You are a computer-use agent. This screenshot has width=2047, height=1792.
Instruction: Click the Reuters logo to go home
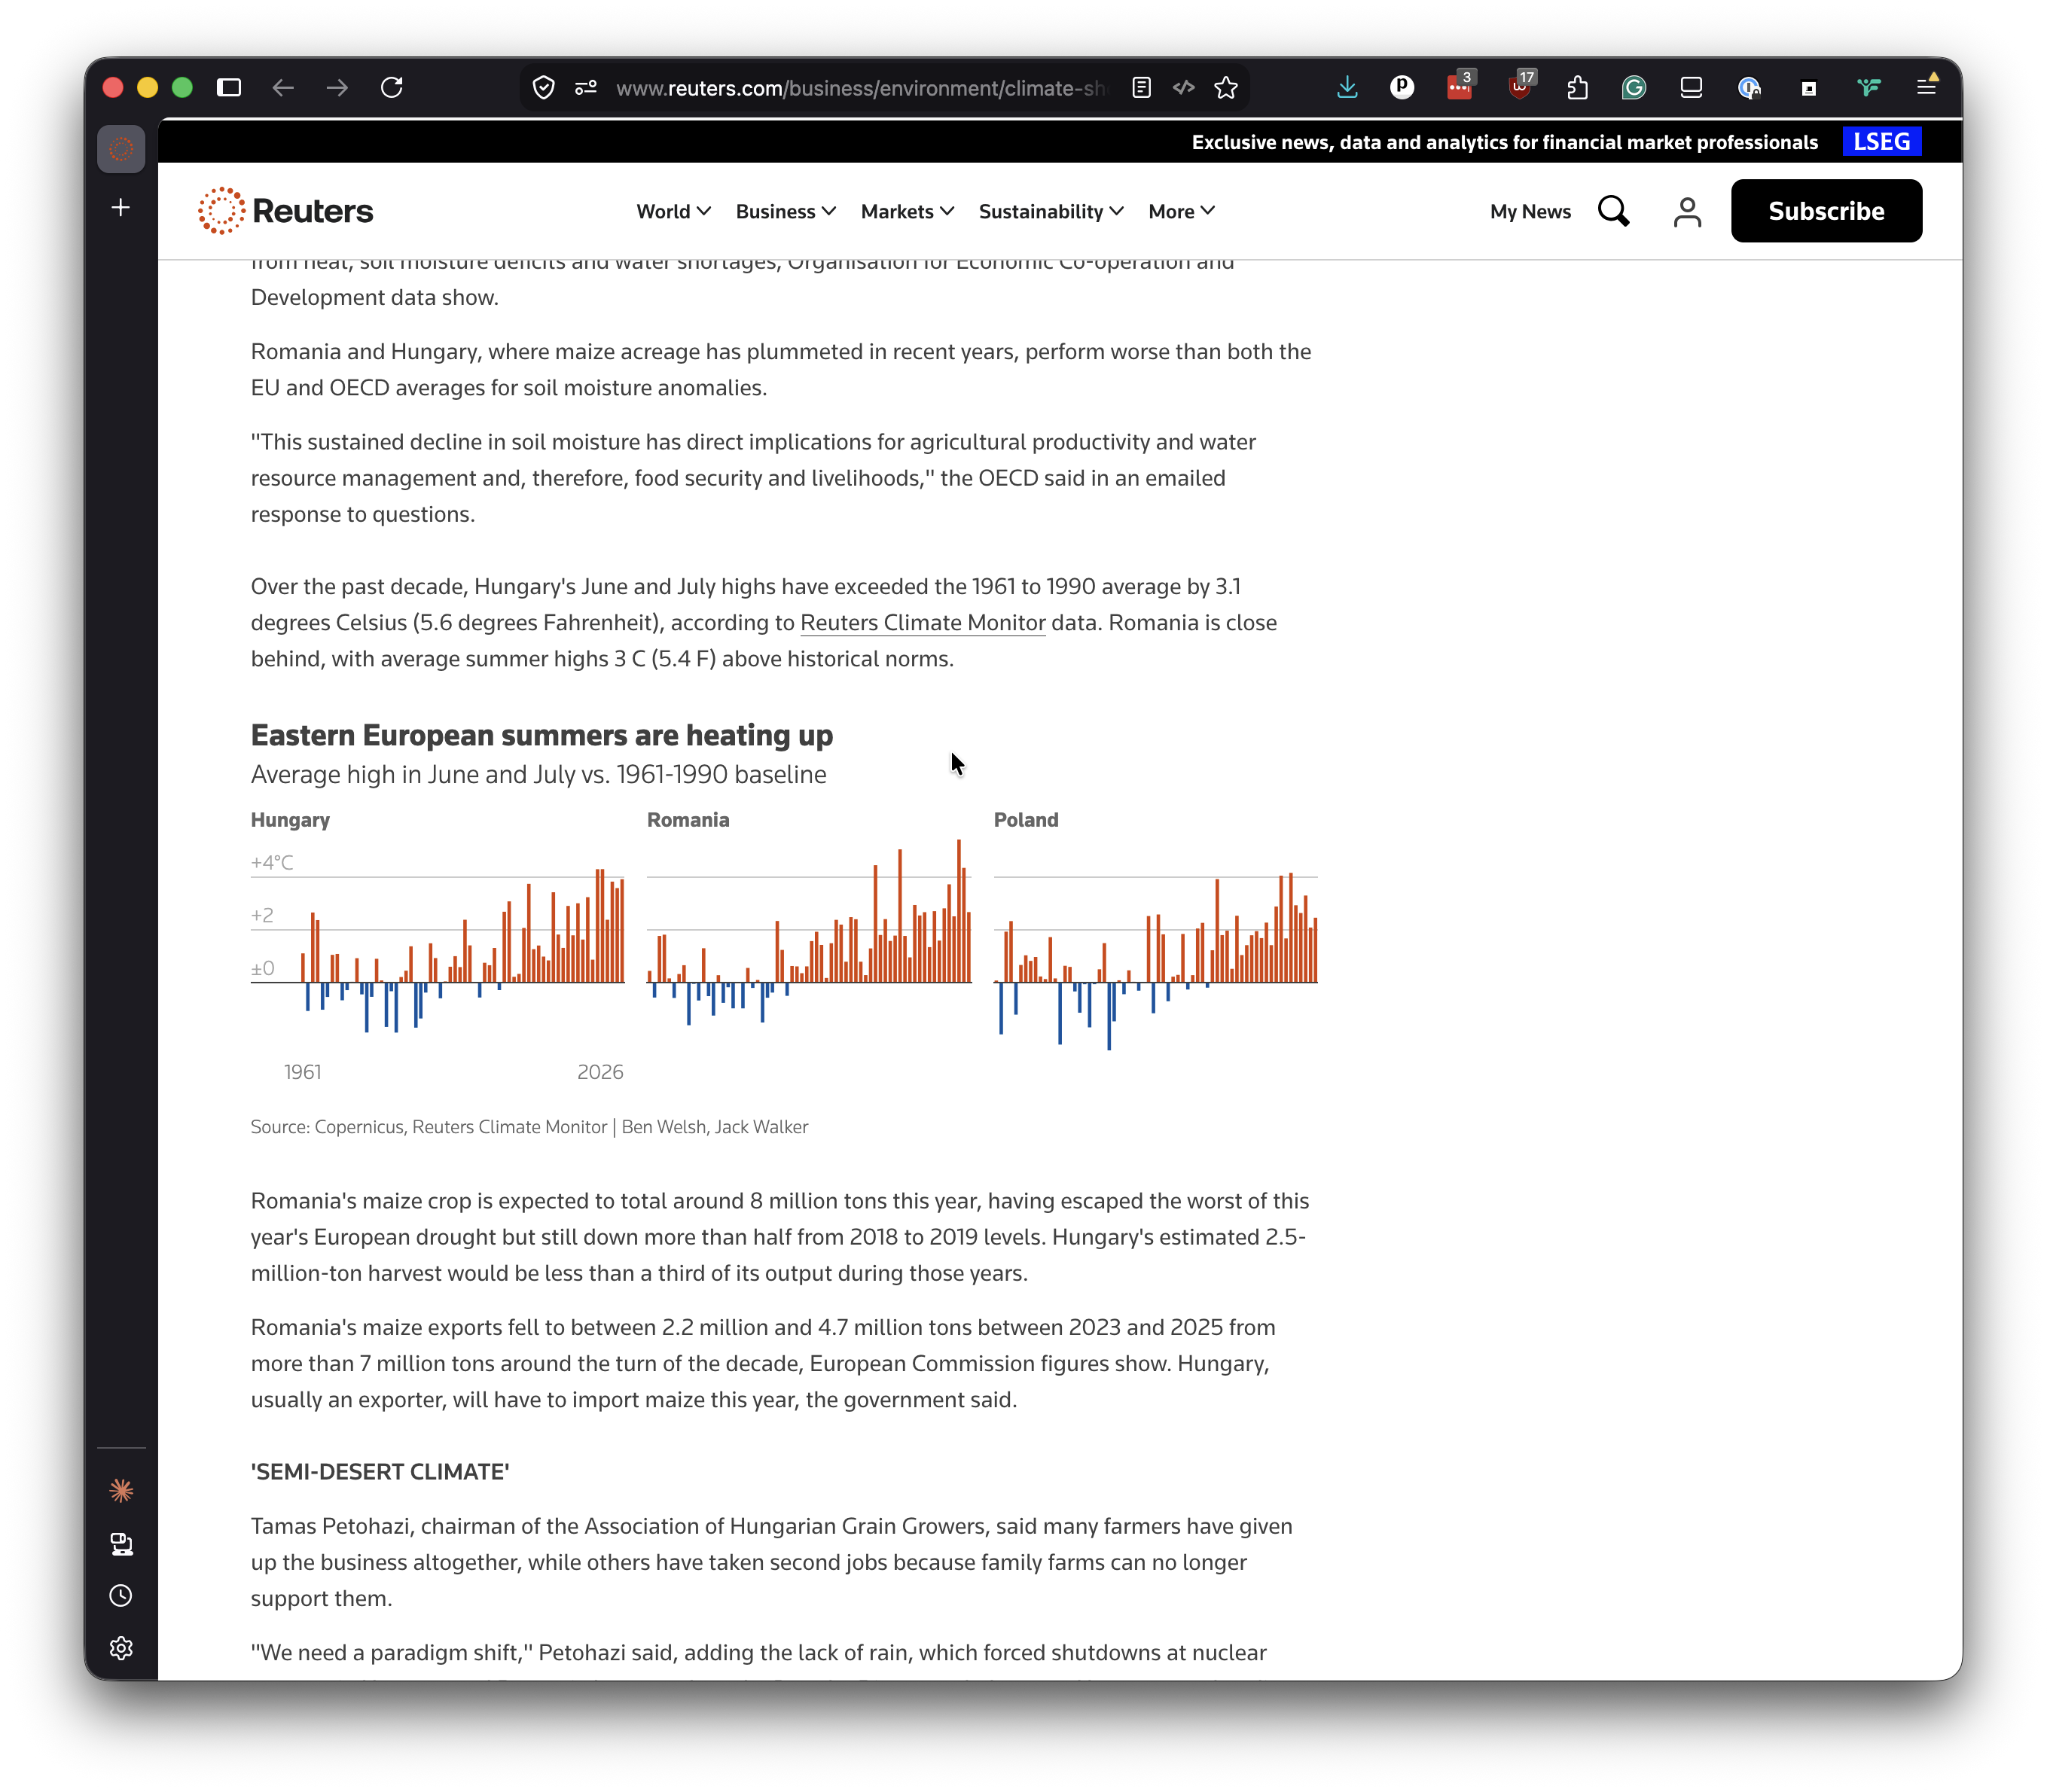285,211
